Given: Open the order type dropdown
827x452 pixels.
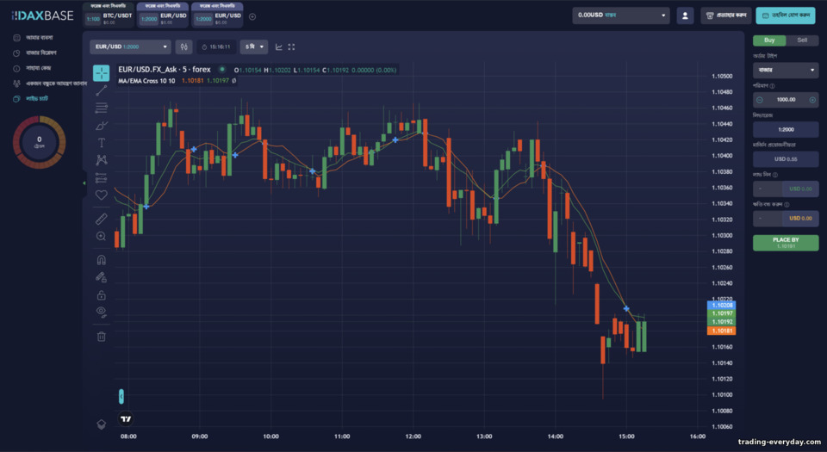Looking at the screenshot, I should (786, 70).
